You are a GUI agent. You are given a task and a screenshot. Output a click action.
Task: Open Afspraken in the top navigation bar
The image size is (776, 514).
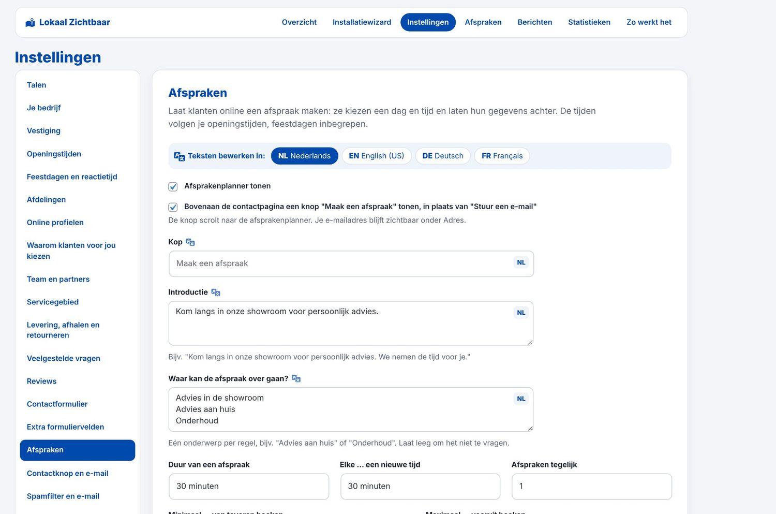pos(483,22)
